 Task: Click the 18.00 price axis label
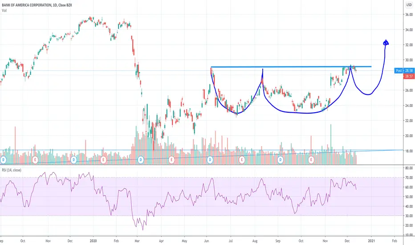coord(409,151)
